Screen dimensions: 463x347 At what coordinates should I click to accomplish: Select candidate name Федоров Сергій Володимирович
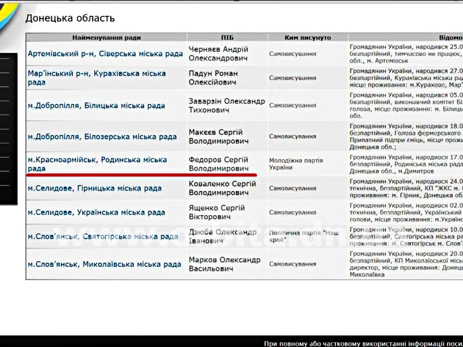(218, 164)
